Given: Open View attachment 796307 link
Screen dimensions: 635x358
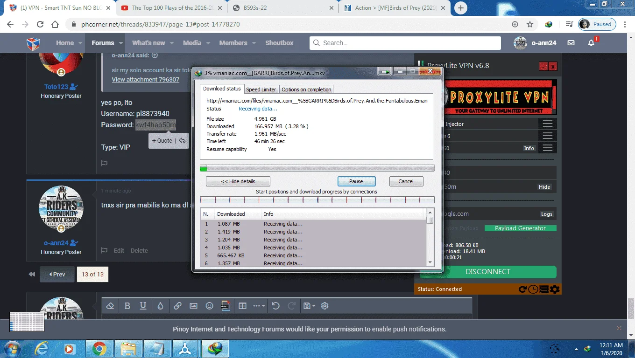Looking at the screenshot, I should 146,80.
